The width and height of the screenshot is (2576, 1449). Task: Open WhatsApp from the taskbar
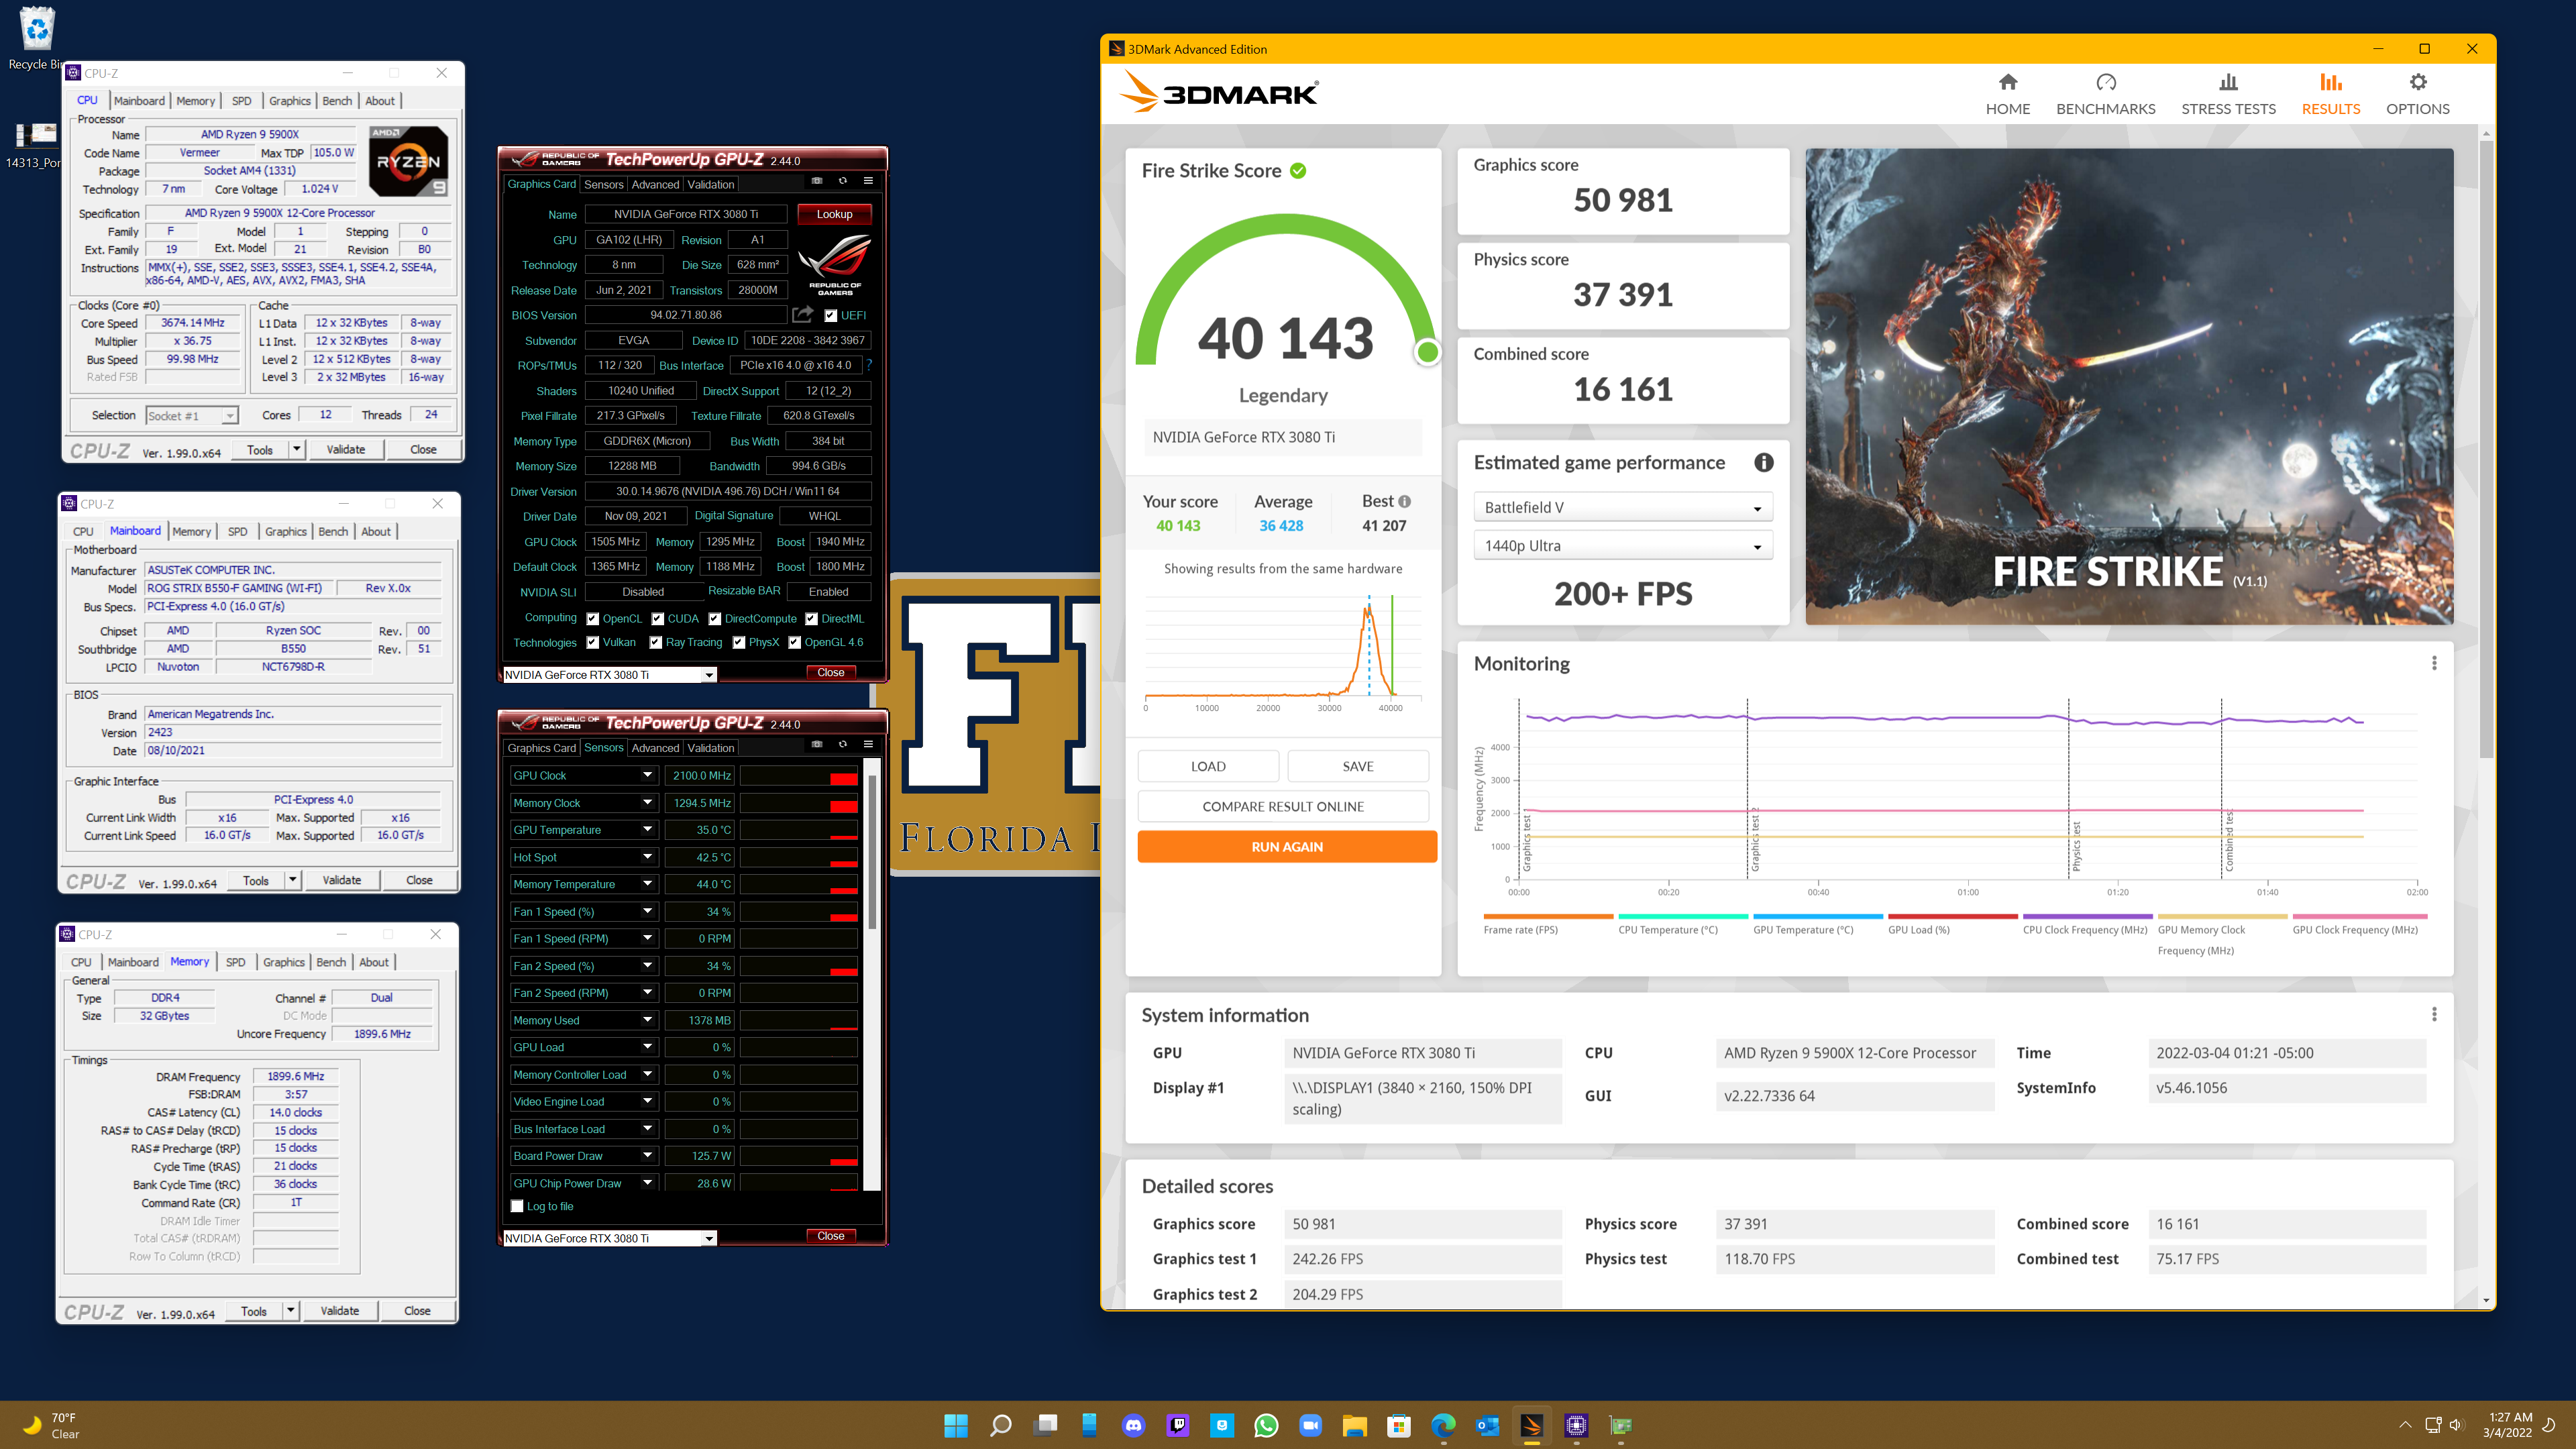(x=1266, y=1425)
